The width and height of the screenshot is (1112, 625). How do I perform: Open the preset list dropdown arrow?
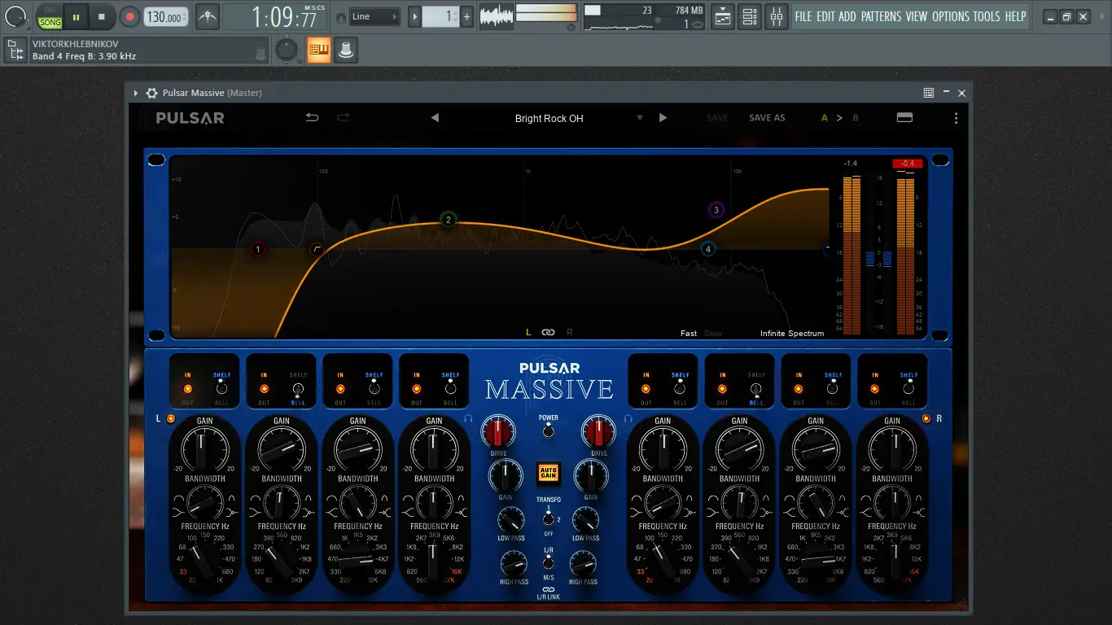(640, 118)
